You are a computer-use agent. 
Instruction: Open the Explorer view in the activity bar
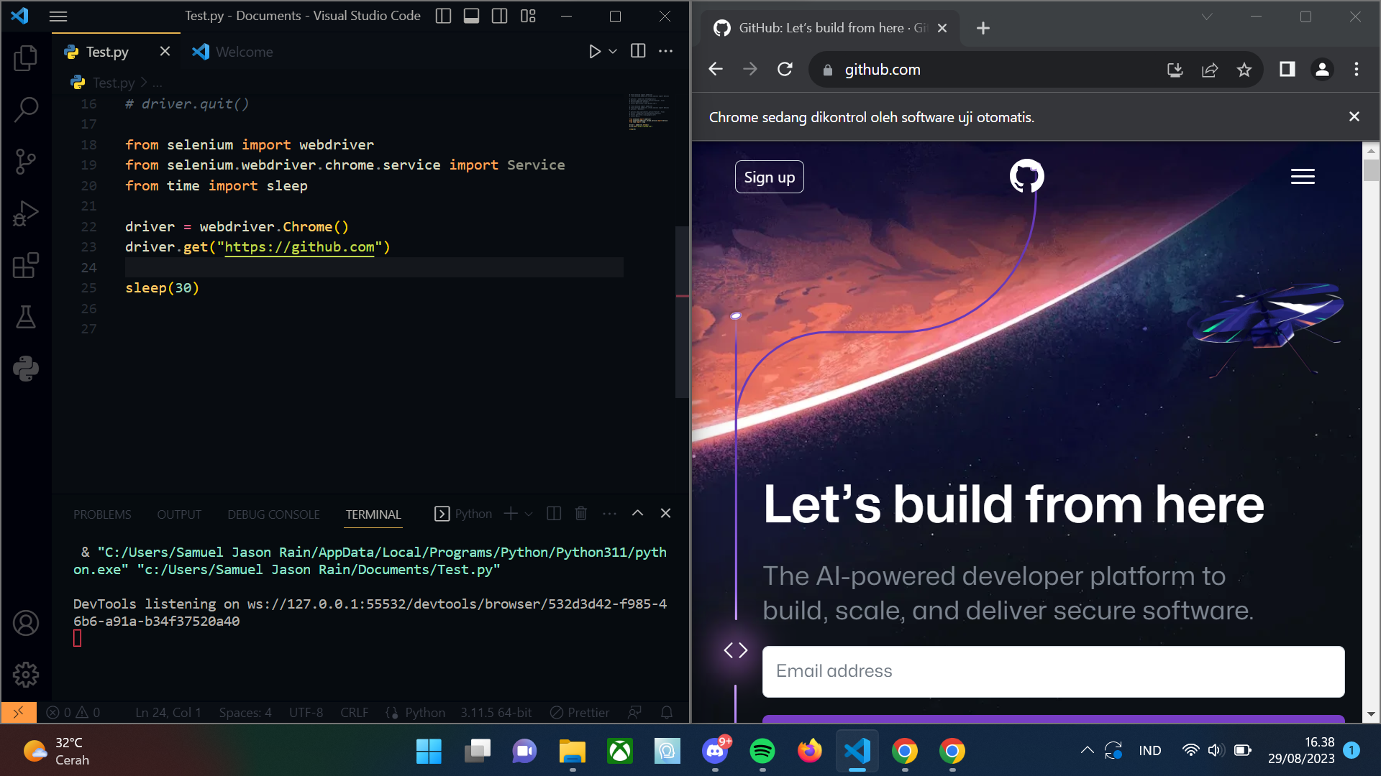(x=26, y=58)
